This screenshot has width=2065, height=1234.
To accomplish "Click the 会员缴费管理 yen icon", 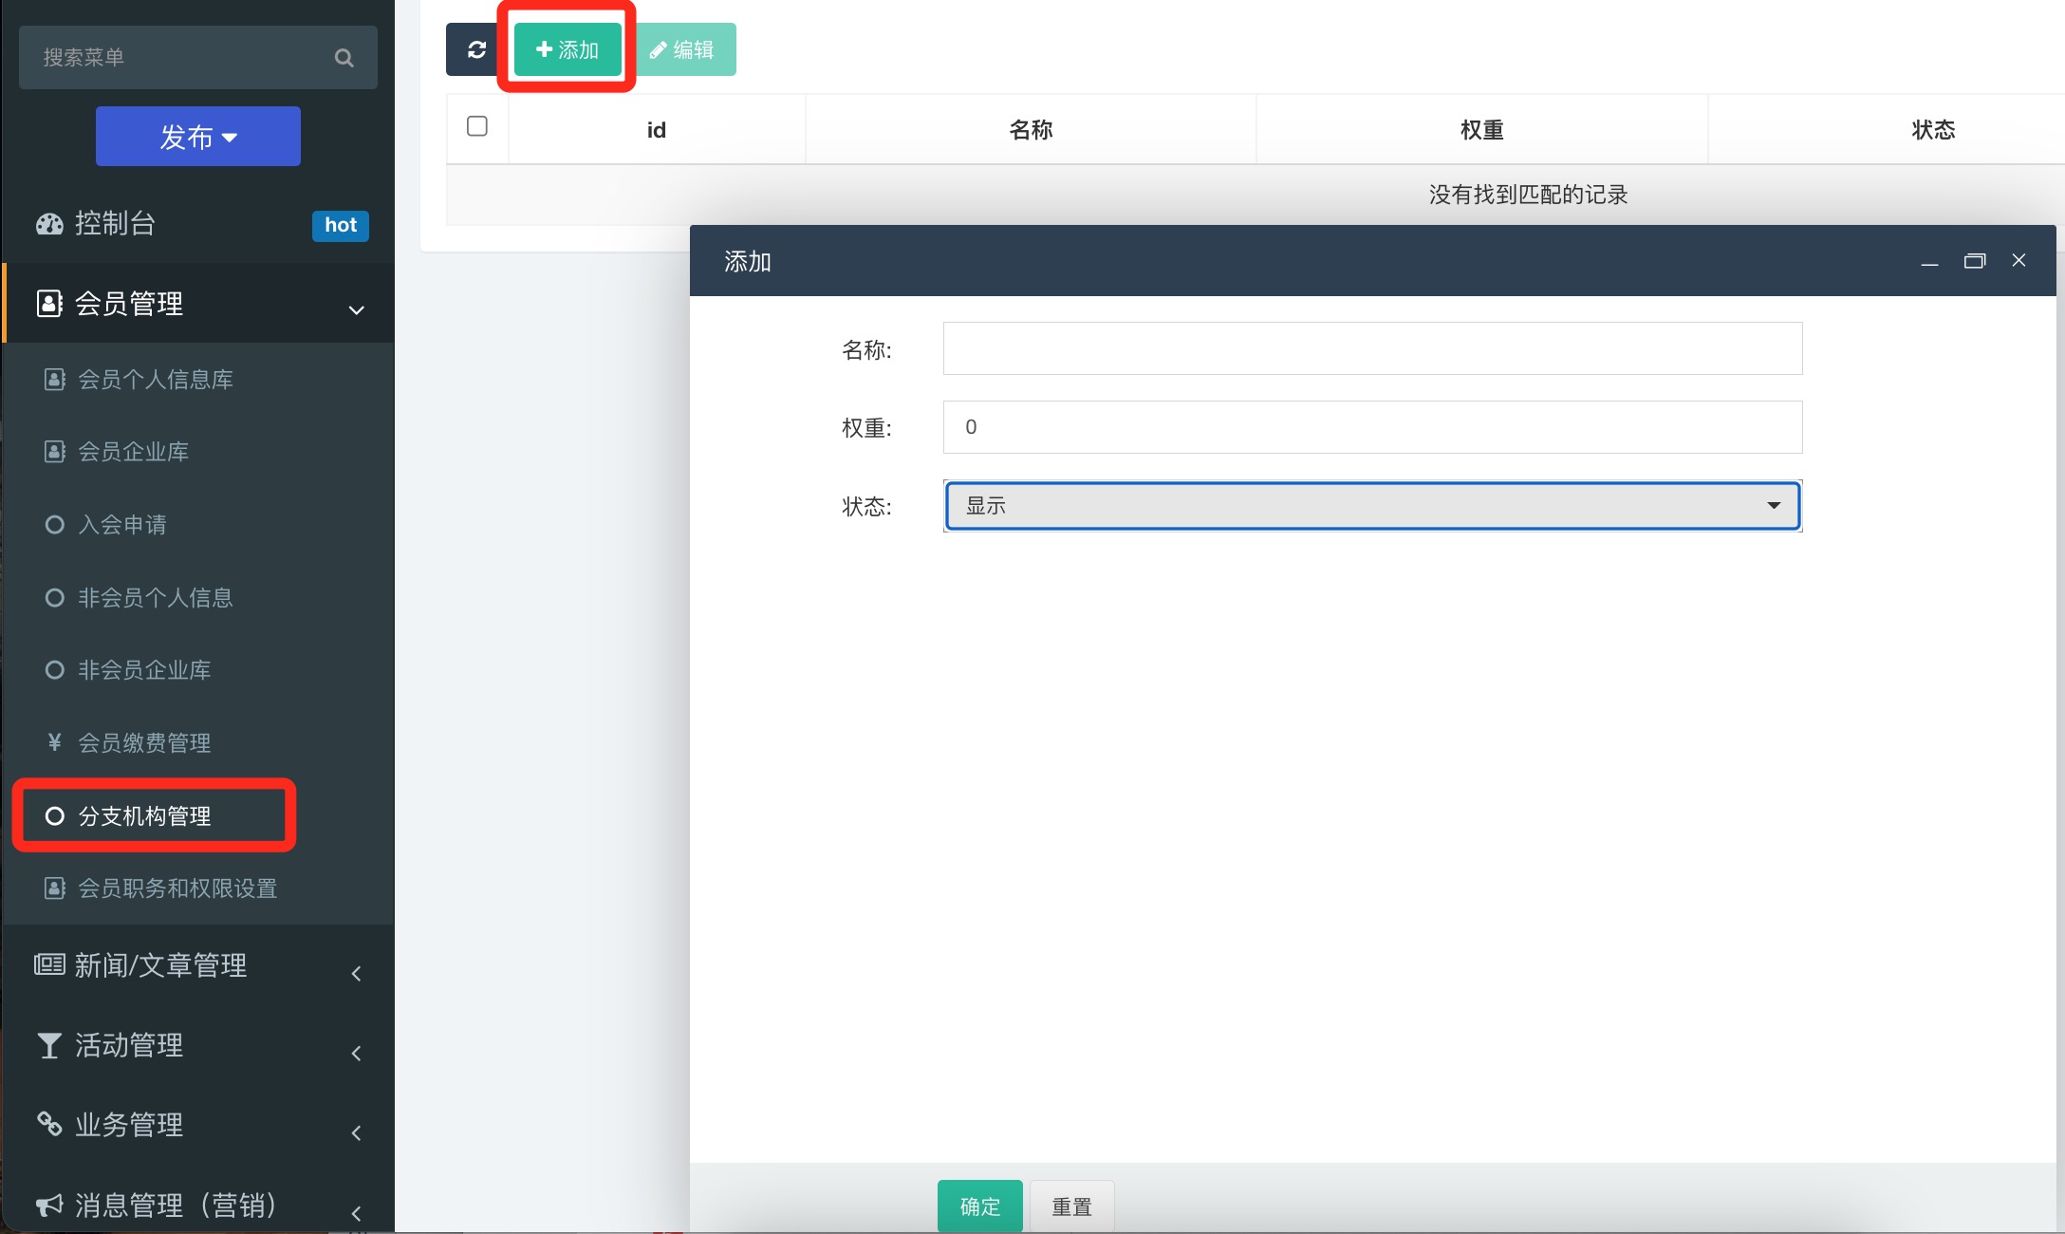I will coord(54,742).
